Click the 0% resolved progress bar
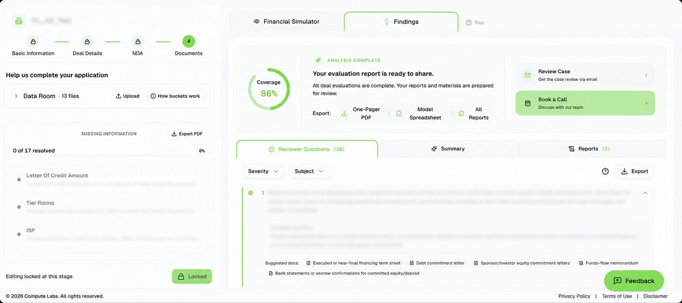The width and height of the screenshot is (682, 303). 109,156
